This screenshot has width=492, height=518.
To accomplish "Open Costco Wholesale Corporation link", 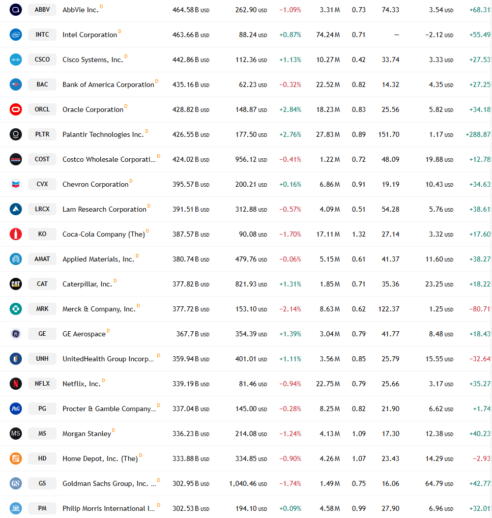I will click(x=109, y=160).
